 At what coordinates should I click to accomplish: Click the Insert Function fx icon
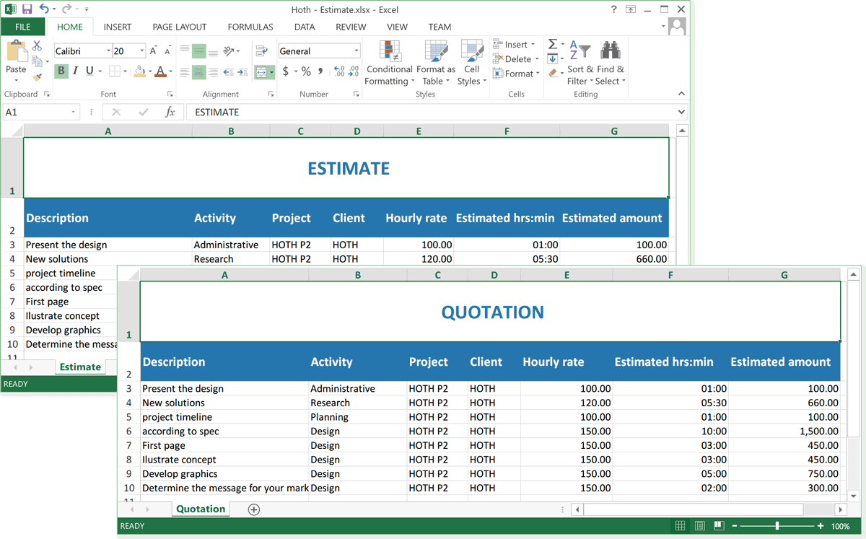coord(170,112)
